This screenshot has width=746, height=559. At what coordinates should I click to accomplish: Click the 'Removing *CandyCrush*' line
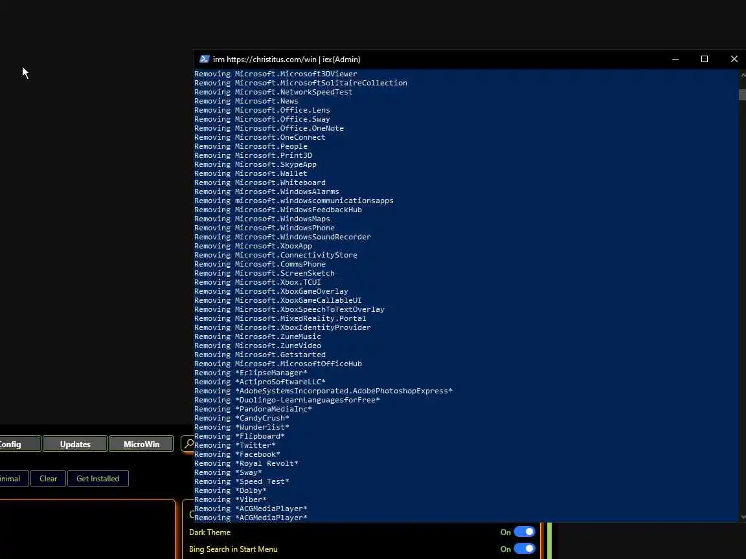[x=242, y=418]
